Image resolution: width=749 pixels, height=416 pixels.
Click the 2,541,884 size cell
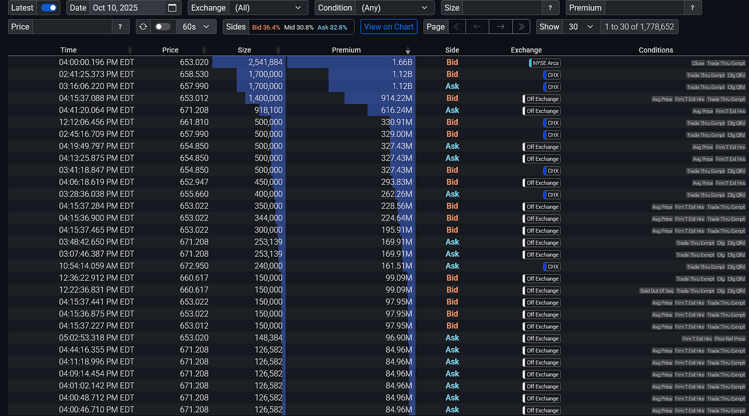tap(265, 62)
